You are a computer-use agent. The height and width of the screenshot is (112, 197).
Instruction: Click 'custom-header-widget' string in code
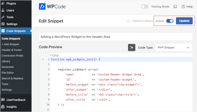(116, 80)
